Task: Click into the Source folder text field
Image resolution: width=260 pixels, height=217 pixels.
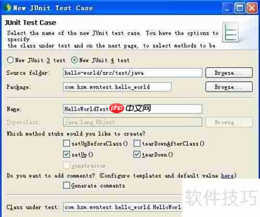Action: tap(133, 73)
